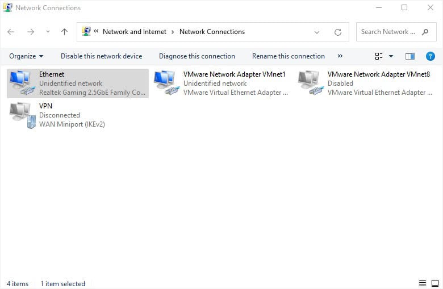Viewport: 443px width, 289px height.
Task: Click VMware Network Adapter VMnet8 name
Action: (379, 74)
